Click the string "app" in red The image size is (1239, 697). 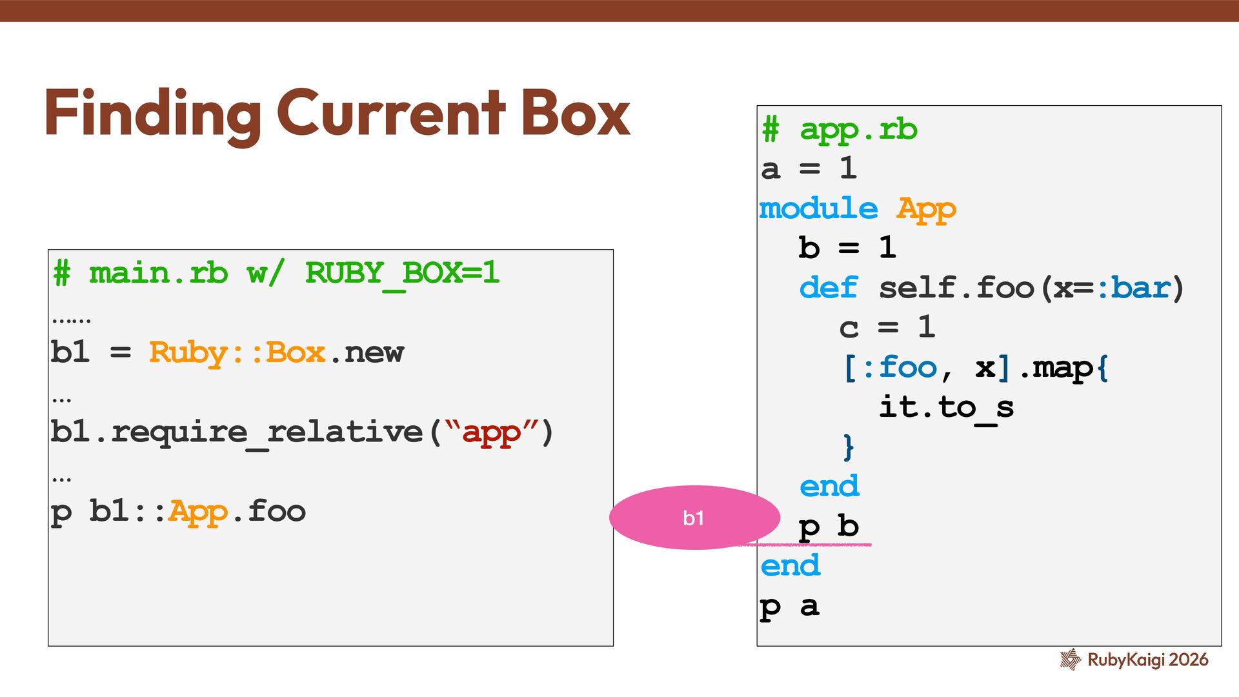[491, 432]
